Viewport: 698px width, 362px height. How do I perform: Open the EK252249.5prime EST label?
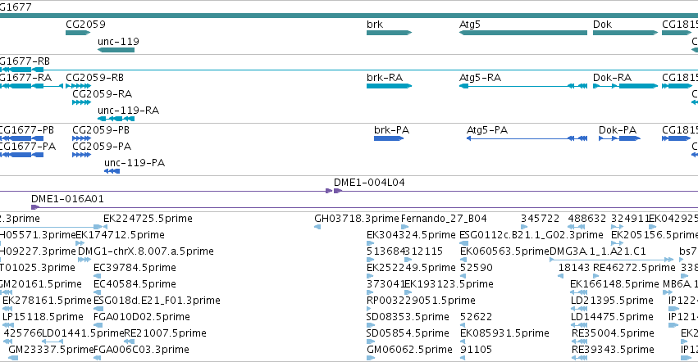click(411, 268)
